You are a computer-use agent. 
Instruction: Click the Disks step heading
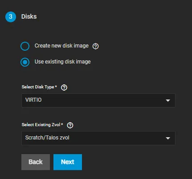(29, 16)
